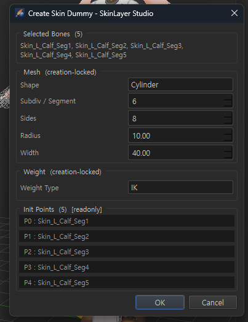Click the Subdiv / Segment value field

(x=180, y=101)
